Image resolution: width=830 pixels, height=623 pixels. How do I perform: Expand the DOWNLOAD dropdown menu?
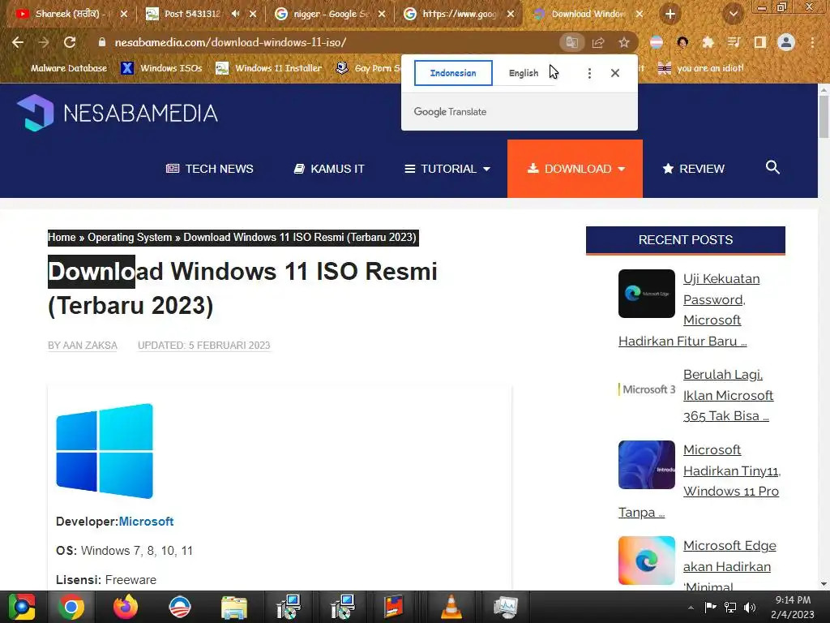(x=575, y=169)
